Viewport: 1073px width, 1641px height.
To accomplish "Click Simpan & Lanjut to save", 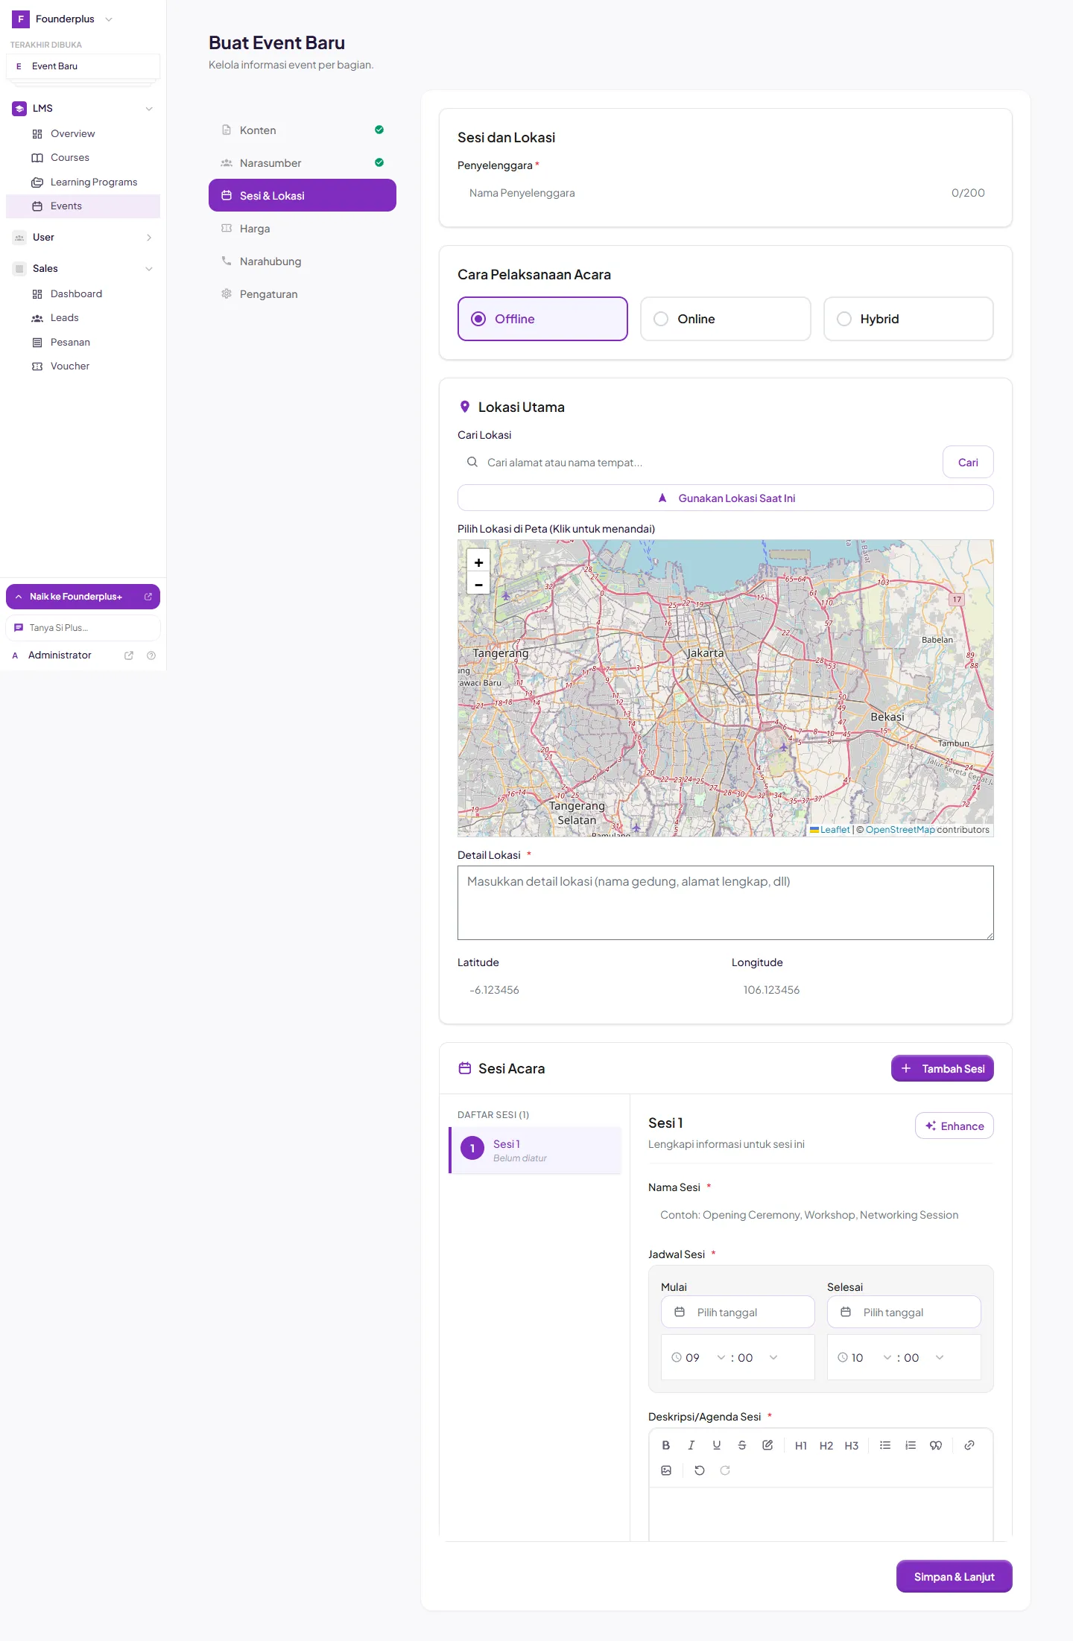I will pyautogui.click(x=954, y=1576).
